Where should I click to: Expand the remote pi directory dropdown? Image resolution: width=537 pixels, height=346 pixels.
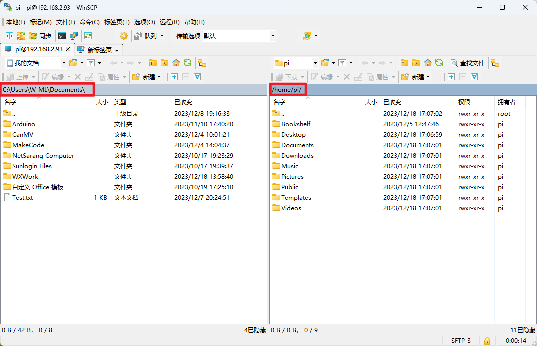click(x=315, y=63)
